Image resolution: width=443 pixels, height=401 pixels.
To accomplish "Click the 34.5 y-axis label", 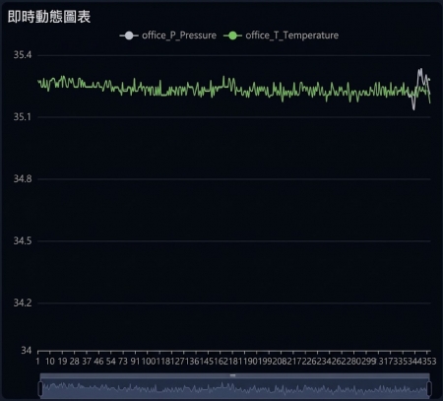I will (x=23, y=241).
